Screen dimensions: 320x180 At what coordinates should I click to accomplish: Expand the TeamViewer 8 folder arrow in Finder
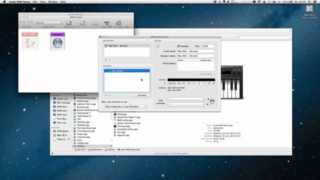pos(111,116)
